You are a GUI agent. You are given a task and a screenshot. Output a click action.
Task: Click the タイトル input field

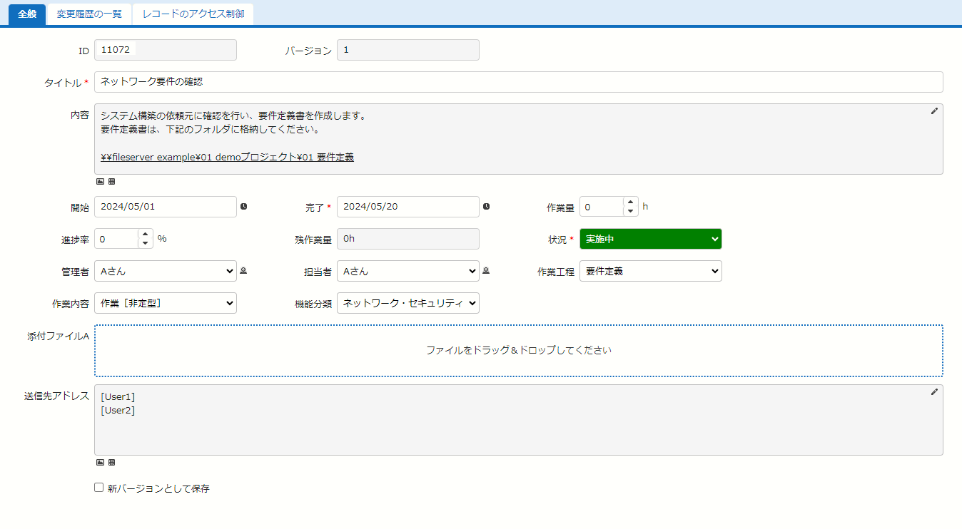click(518, 82)
